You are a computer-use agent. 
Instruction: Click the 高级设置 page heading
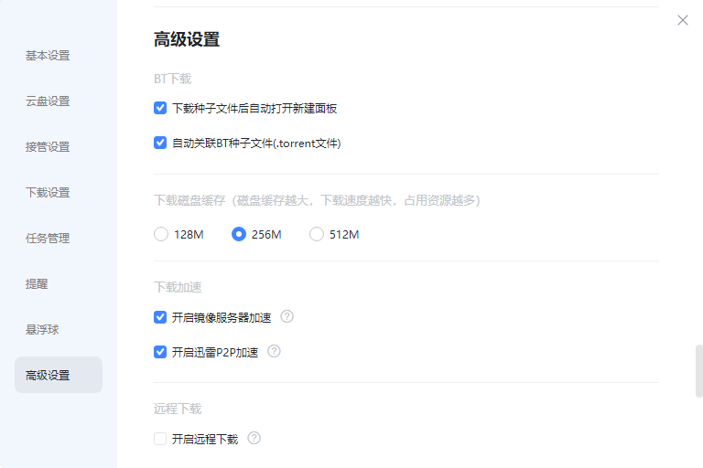point(187,39)
